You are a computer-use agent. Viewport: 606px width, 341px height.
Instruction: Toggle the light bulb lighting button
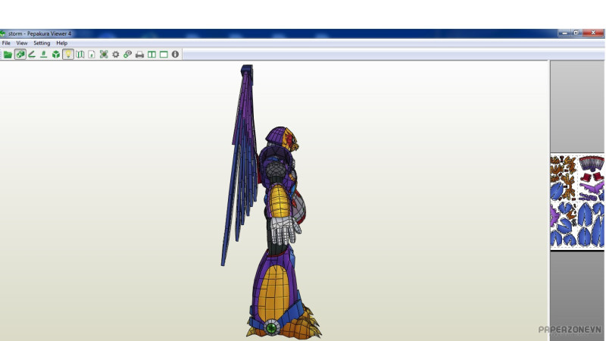(68, 55)
